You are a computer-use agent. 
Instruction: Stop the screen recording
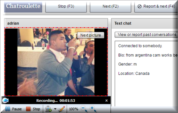(x=33, y=109)
